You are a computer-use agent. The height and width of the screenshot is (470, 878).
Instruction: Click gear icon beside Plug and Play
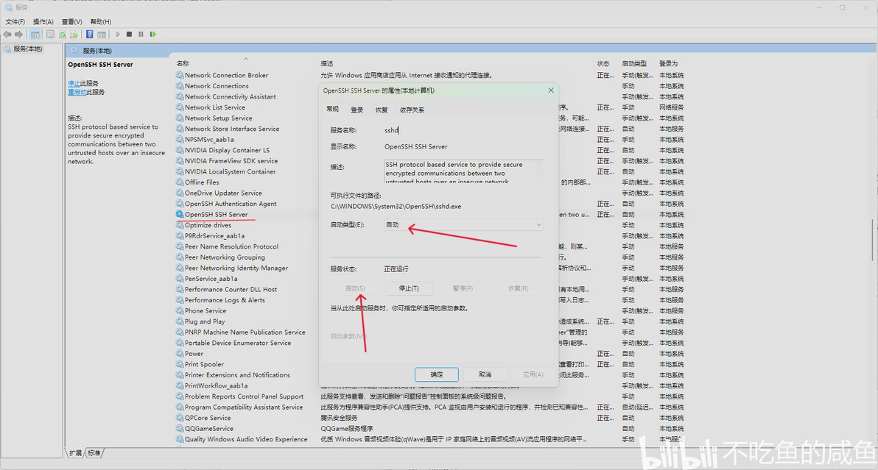[180, 321]
